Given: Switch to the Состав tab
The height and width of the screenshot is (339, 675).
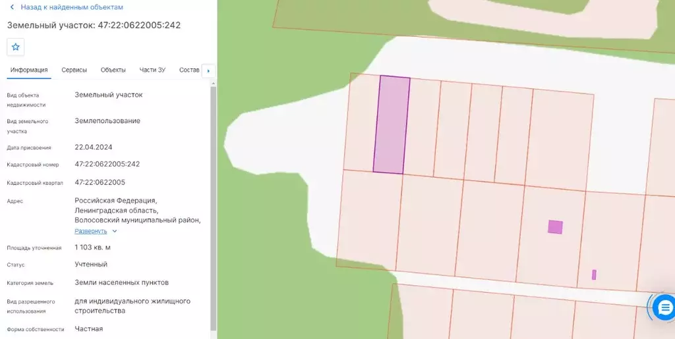Looking at the screenshot, I should pyautogui.click(x=189, y=70).
